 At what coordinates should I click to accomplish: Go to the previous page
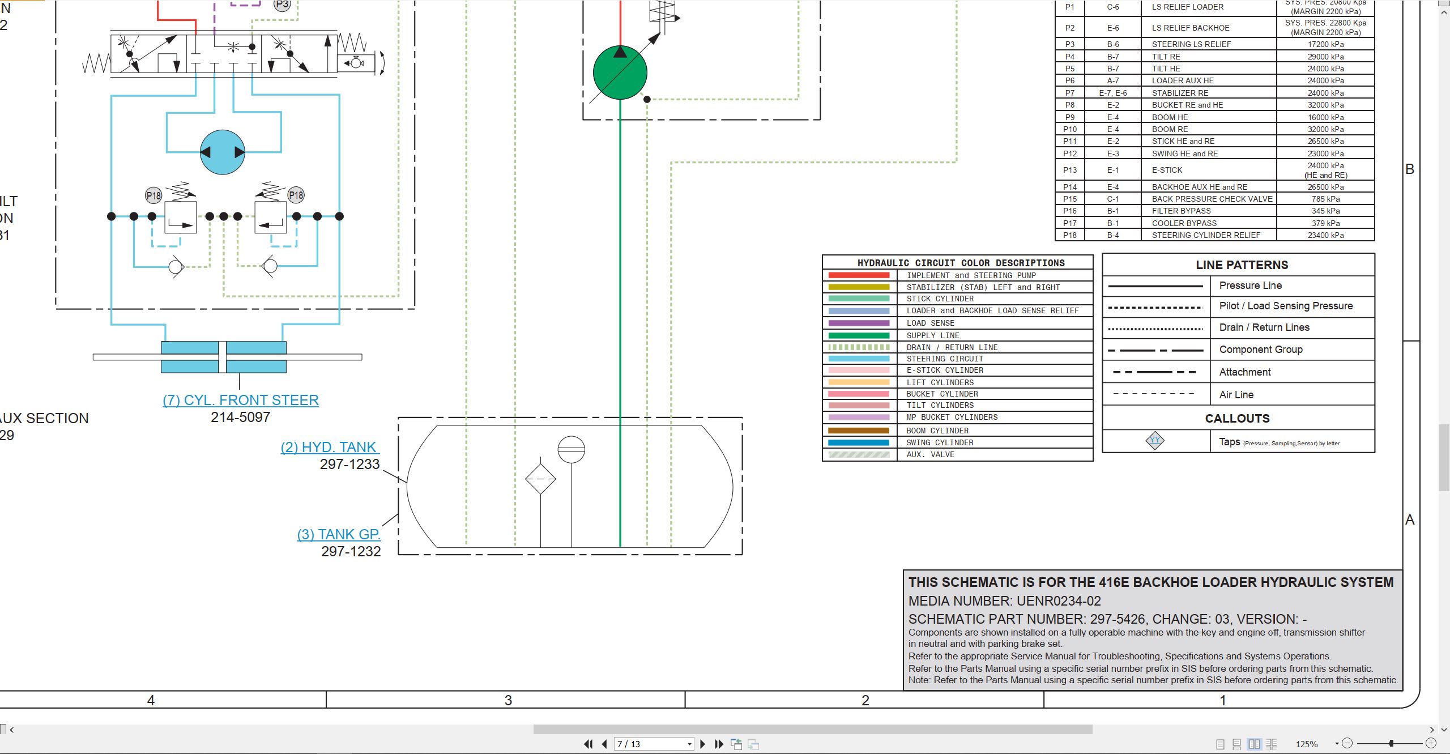(x=604, y=744)
